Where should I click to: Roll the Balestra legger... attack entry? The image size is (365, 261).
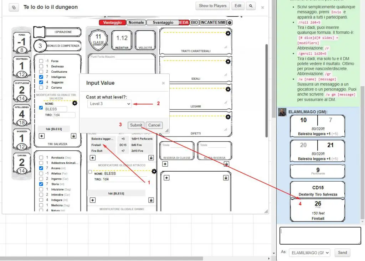(102, 139)
